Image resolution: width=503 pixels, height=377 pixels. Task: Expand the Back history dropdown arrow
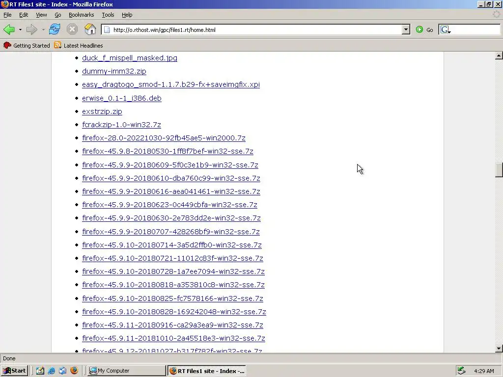(x=20, y=30)
